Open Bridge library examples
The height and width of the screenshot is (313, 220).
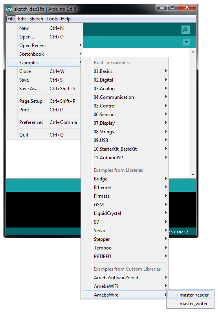tap(125, 178)
